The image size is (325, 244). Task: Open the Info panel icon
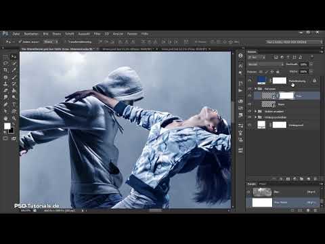240,56
